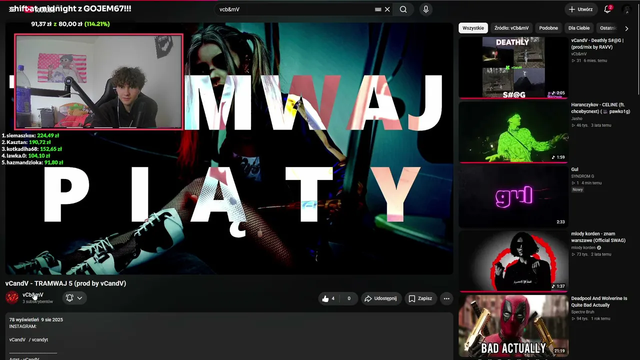Open the three-dot more actions menu

pyautogui.click(x=446, y=298)
